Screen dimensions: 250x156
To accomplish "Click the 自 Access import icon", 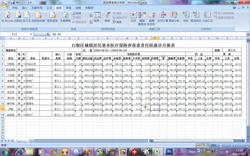I will pos(7,16).
